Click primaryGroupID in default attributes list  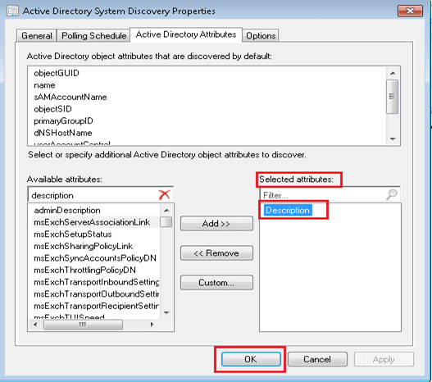pyautogui.click(x=63, y=121)
